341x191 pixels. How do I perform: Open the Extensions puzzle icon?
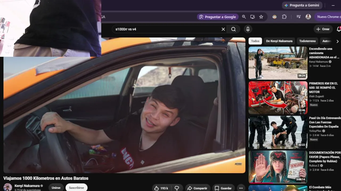(284, 17)
